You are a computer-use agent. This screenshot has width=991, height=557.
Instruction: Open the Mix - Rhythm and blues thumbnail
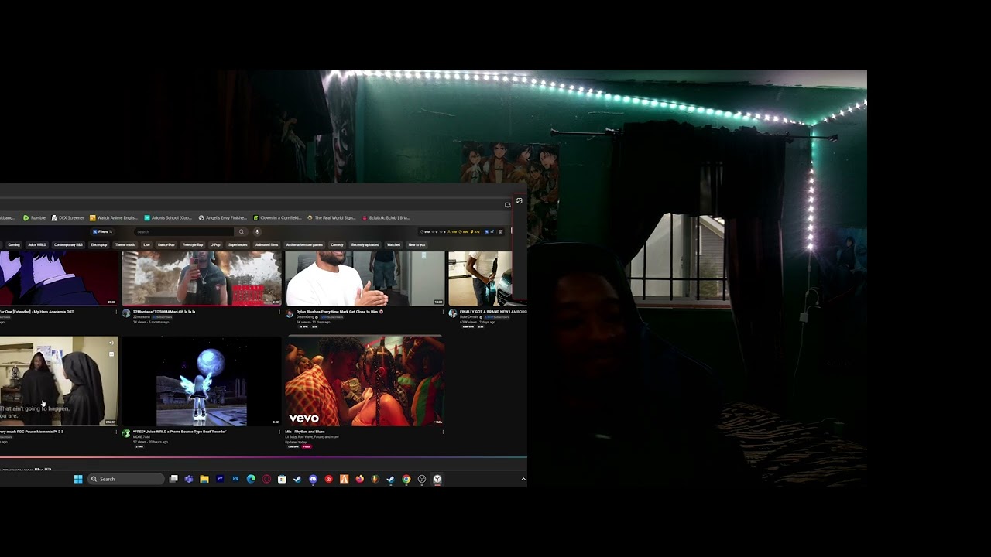point(365,381)
